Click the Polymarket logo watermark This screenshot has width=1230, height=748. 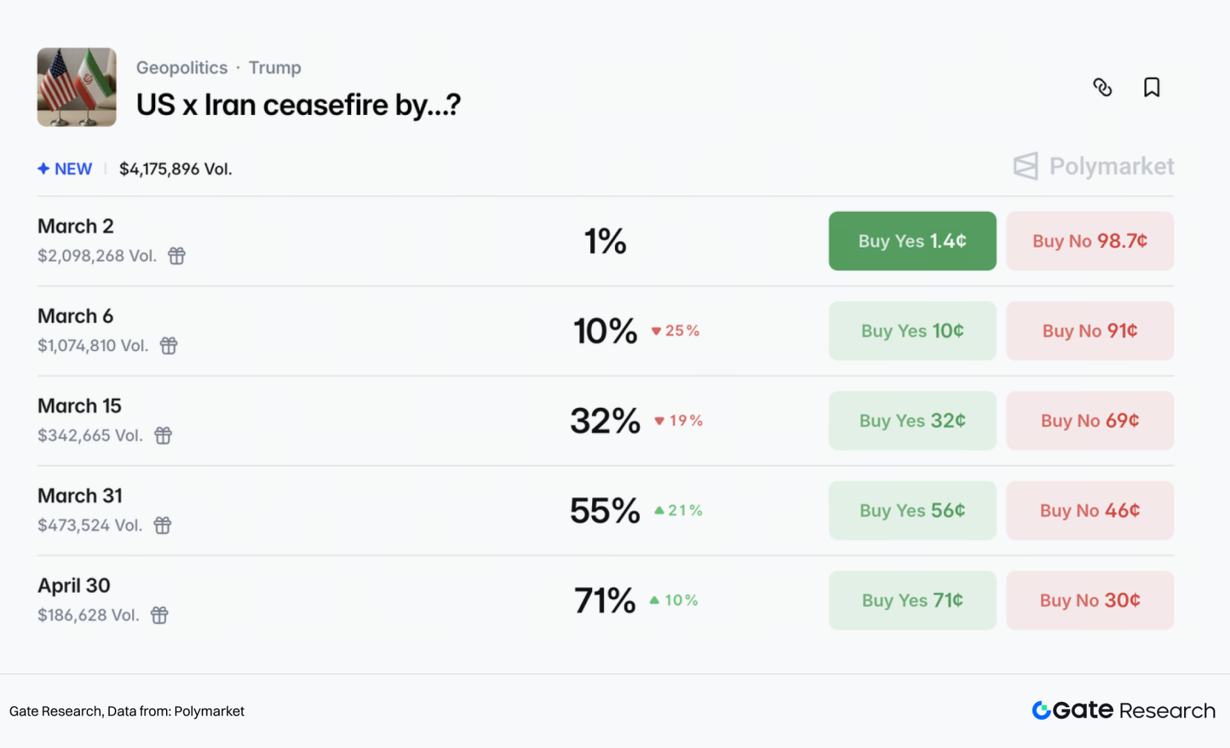coord(1093,167)
